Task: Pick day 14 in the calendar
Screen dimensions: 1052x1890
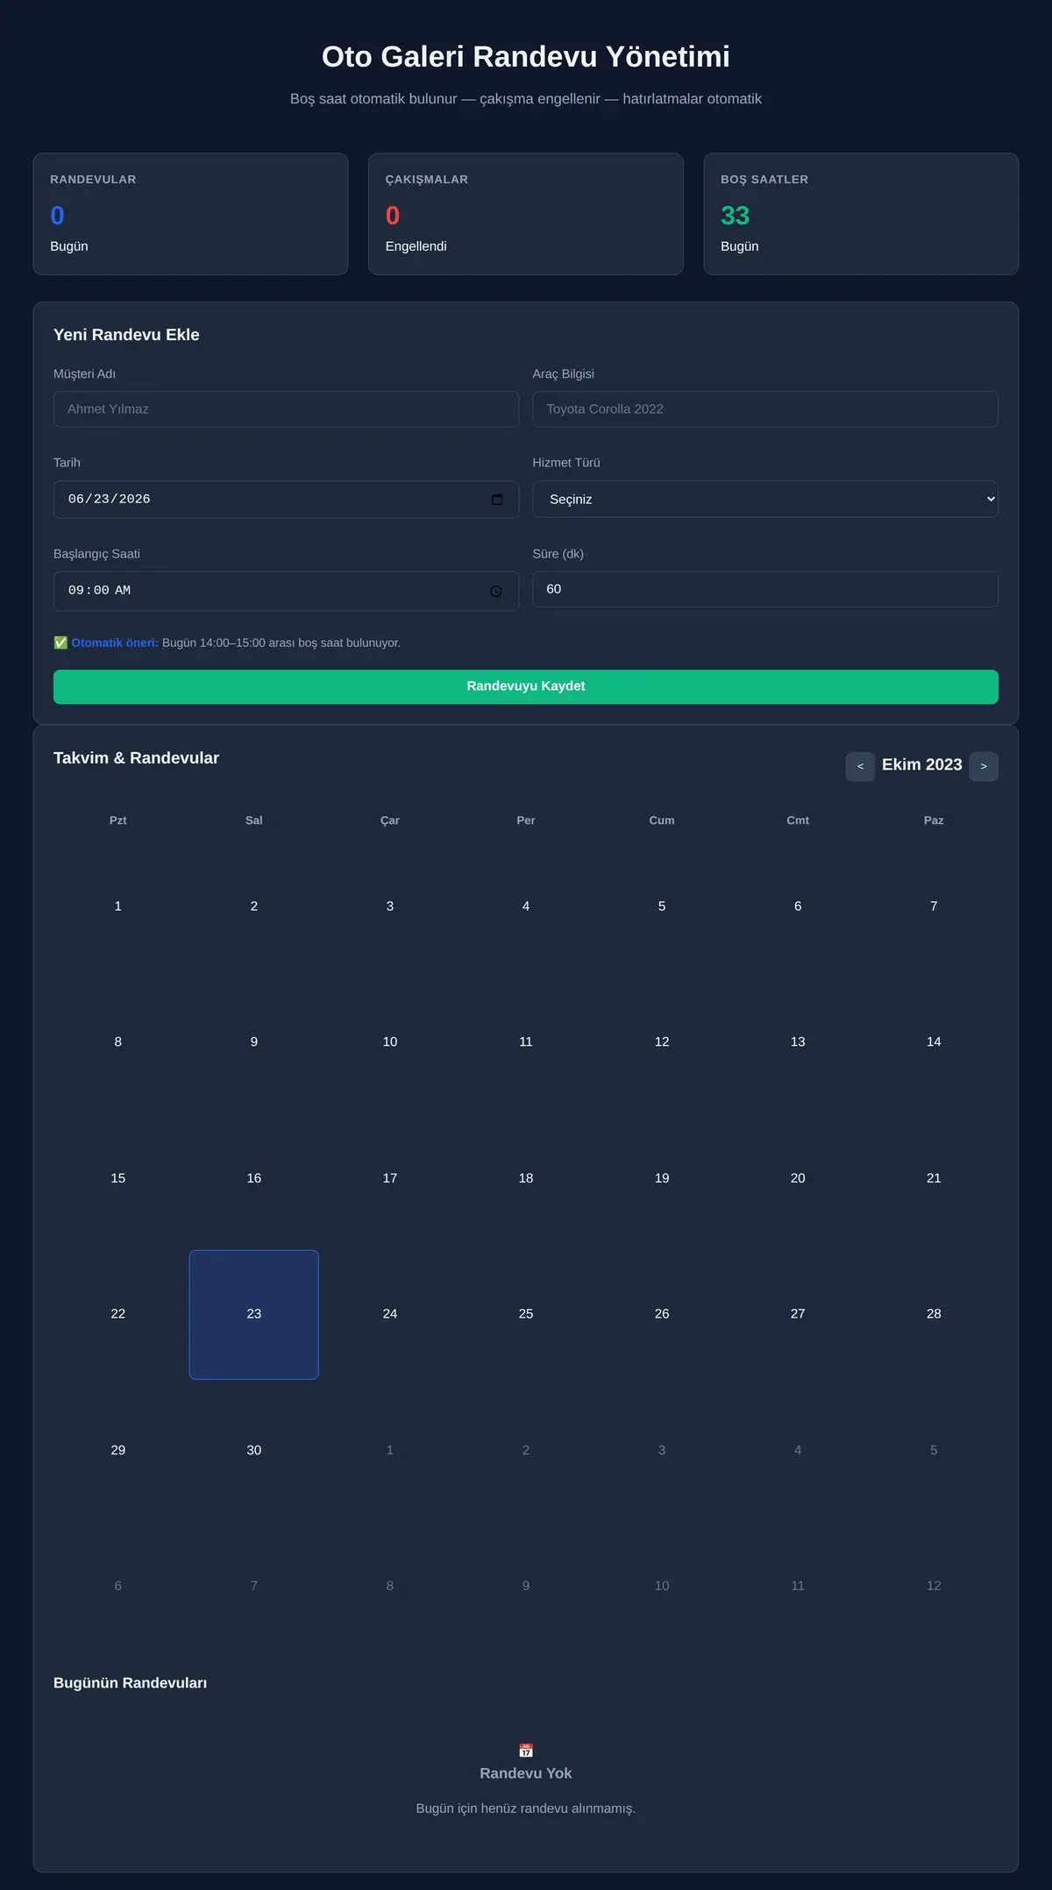Action: [934, 1042]
